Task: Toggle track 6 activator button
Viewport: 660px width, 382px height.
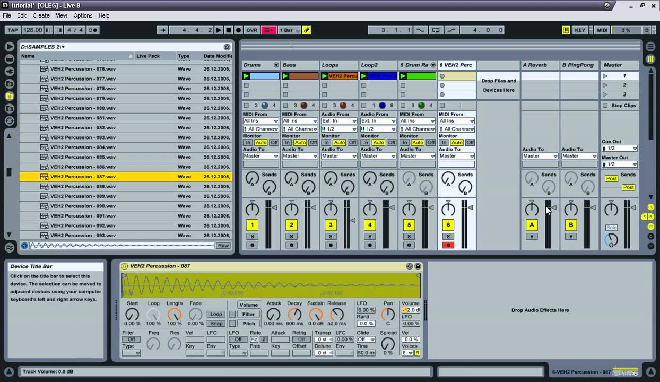Action: 448,225
